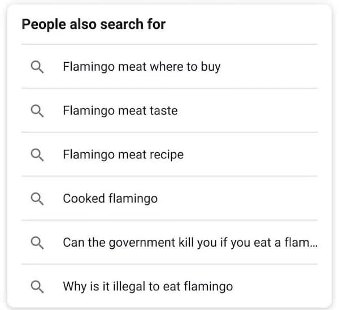Choose the 'Cooked flamingo' search suggestion
Screen dimensions: 339x310
tap(110, 199)
